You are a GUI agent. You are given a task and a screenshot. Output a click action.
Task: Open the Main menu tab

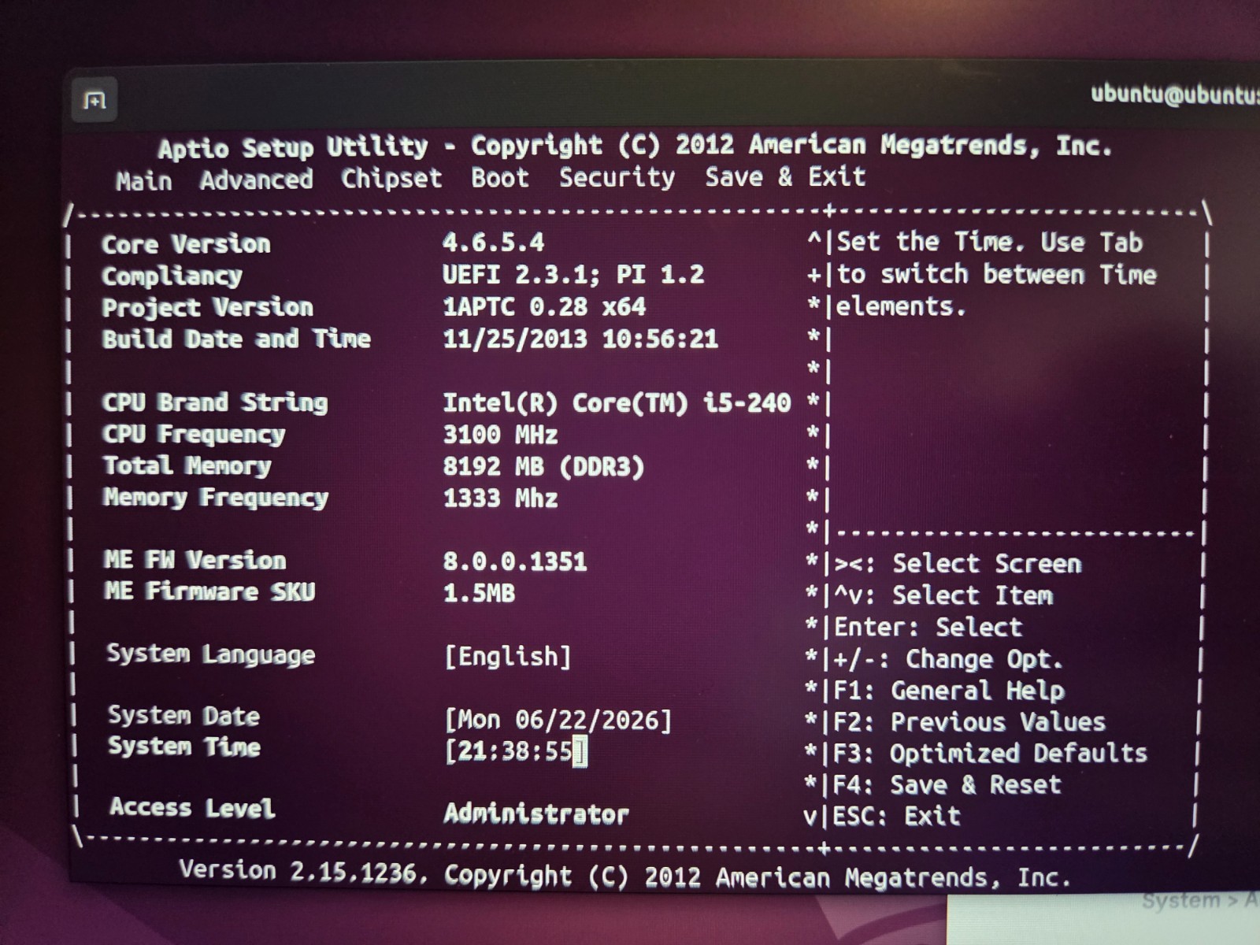coord(143,181)
